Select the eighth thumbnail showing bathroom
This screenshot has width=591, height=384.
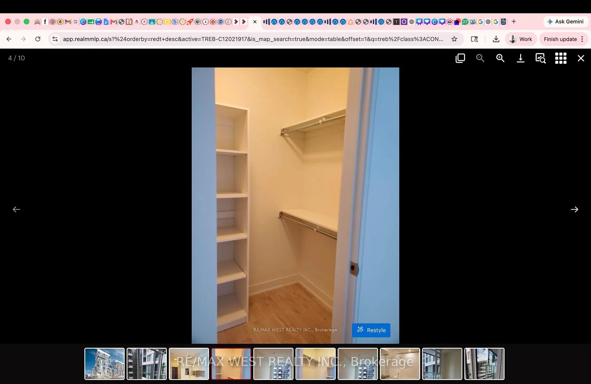pos(400,364)
